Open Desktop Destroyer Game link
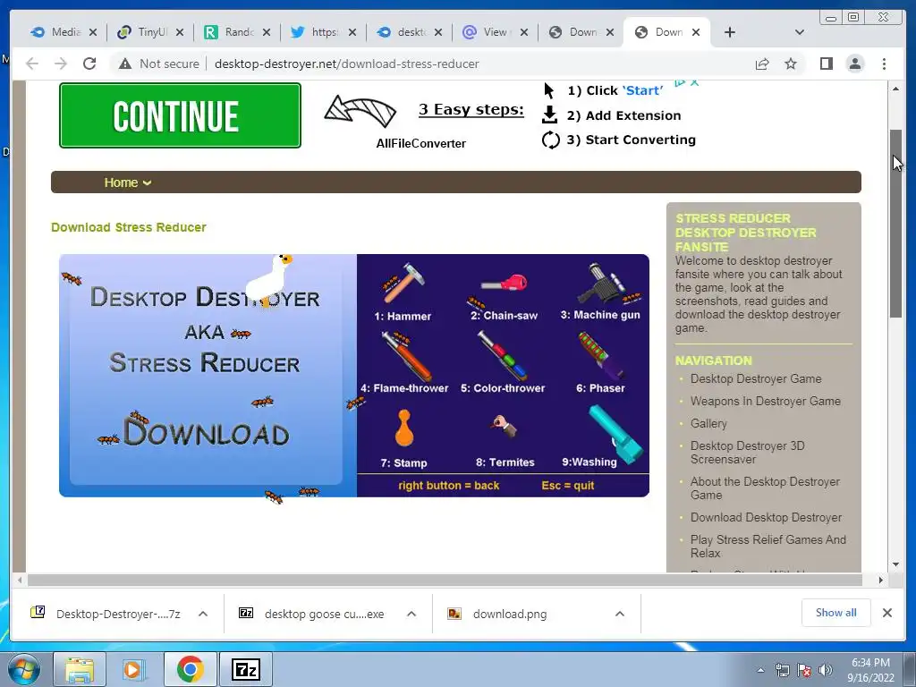This screenshot has height=687, width=916. coord(756,378)
